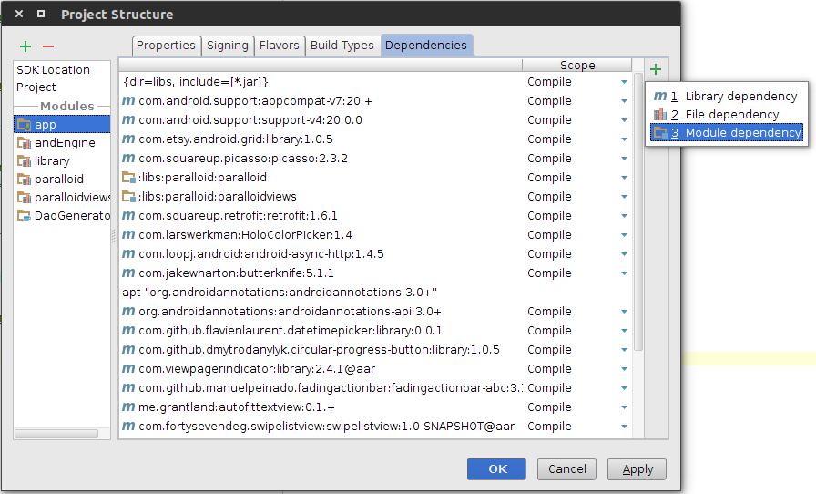The height and width of the screenshot is (494, 816).
Task: Click the library module icon
Action: (x=24, y=161)
